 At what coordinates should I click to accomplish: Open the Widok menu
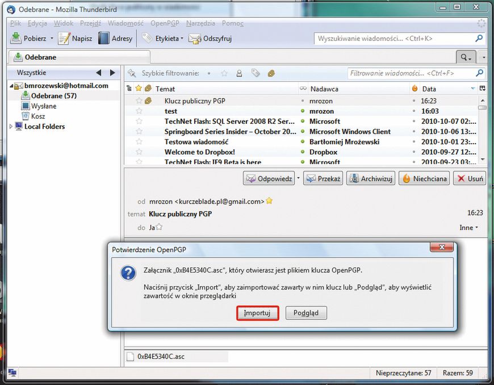click(x=64, y=23)
